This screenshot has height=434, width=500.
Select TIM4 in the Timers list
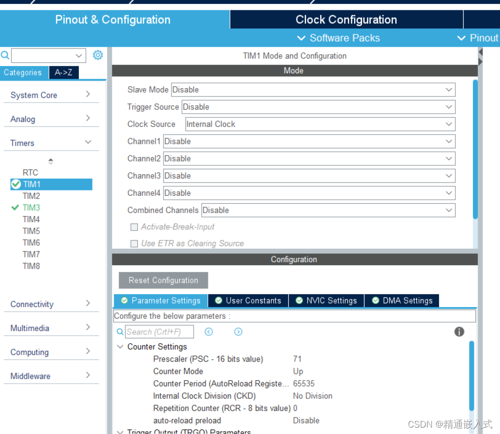(31, 219)
